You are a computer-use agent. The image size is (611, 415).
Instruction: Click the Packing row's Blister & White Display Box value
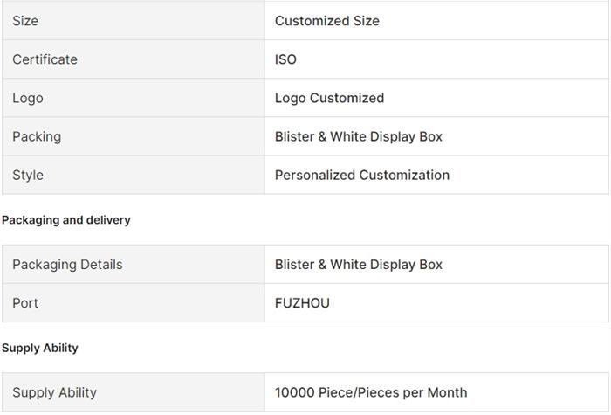358,136
